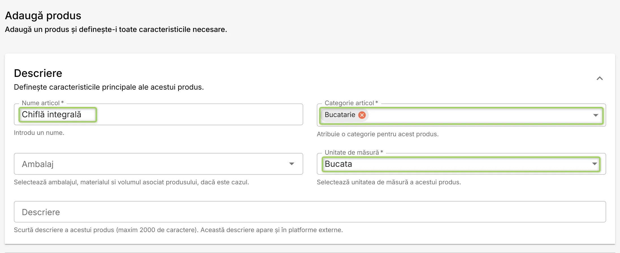Screen dimensions: 620x253
Task: Remove the Bucatarie category chip
Action: (x=362, y=115)
